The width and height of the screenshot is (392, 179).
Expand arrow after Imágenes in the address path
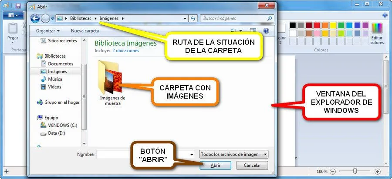pos(122,18)
